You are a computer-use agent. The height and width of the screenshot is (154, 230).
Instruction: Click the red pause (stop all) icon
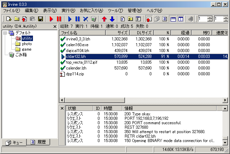point(59,19)
